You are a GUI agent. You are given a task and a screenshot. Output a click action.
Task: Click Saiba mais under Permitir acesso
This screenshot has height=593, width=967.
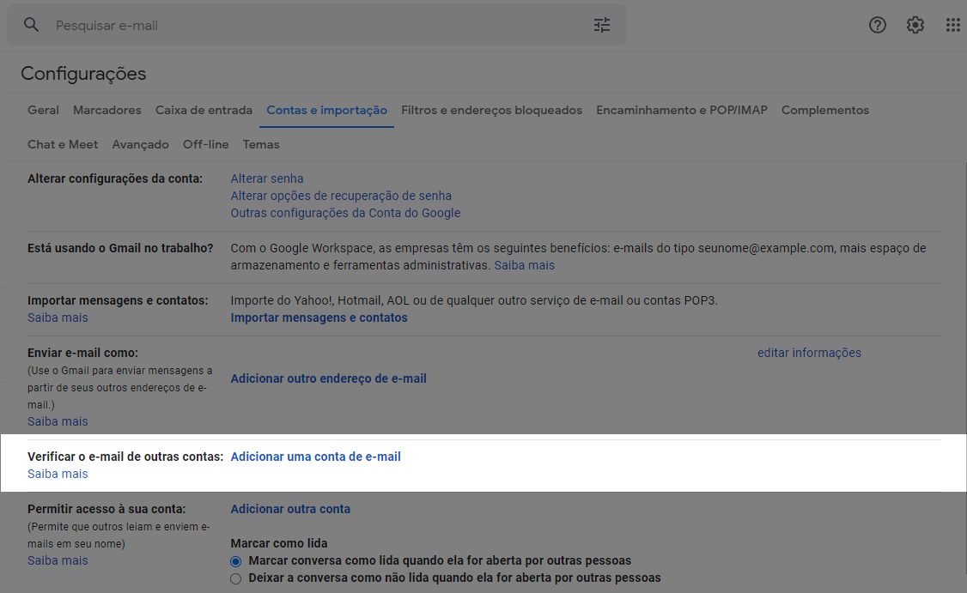click(58, 560)
